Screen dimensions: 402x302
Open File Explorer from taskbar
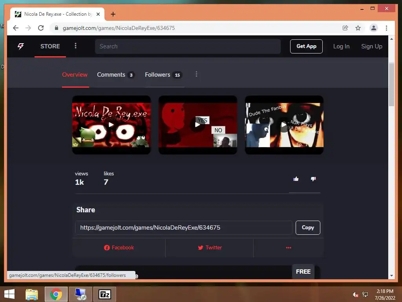[32, 294]
